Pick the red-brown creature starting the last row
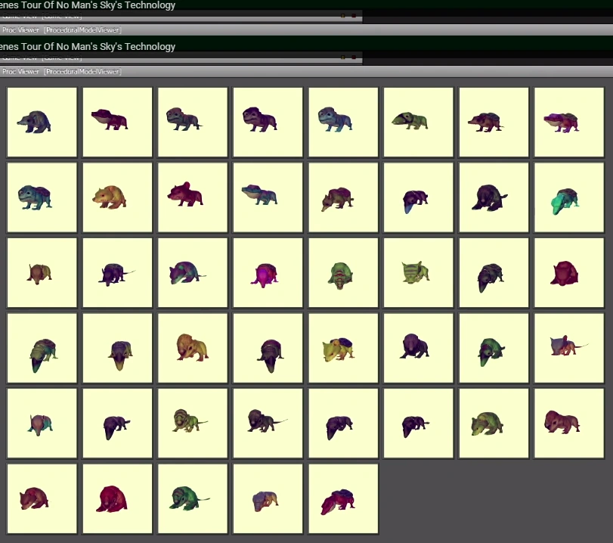Screen dimensions: 613x543 tap(42, 499)
